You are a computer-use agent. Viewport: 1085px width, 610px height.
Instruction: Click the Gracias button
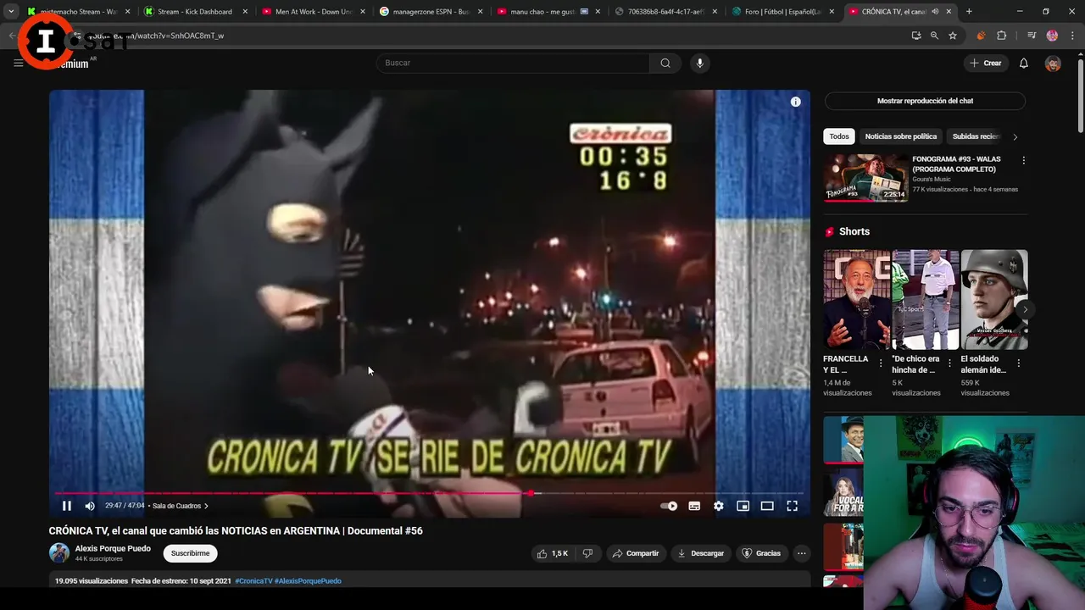[761, 553]
